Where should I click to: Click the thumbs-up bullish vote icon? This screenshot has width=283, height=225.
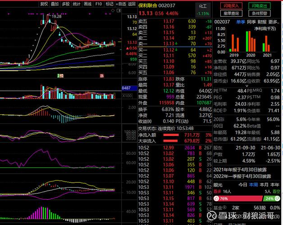click(216, 198)
